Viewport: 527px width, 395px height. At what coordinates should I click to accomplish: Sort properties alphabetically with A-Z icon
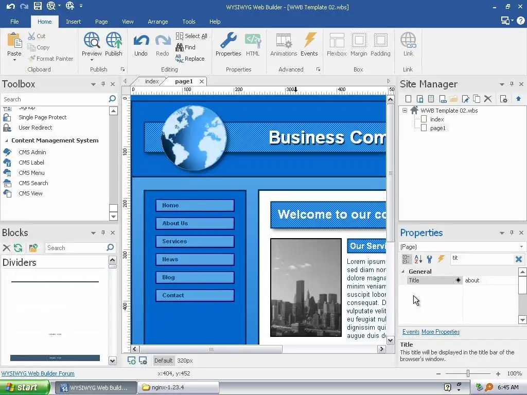pos(418,259)
